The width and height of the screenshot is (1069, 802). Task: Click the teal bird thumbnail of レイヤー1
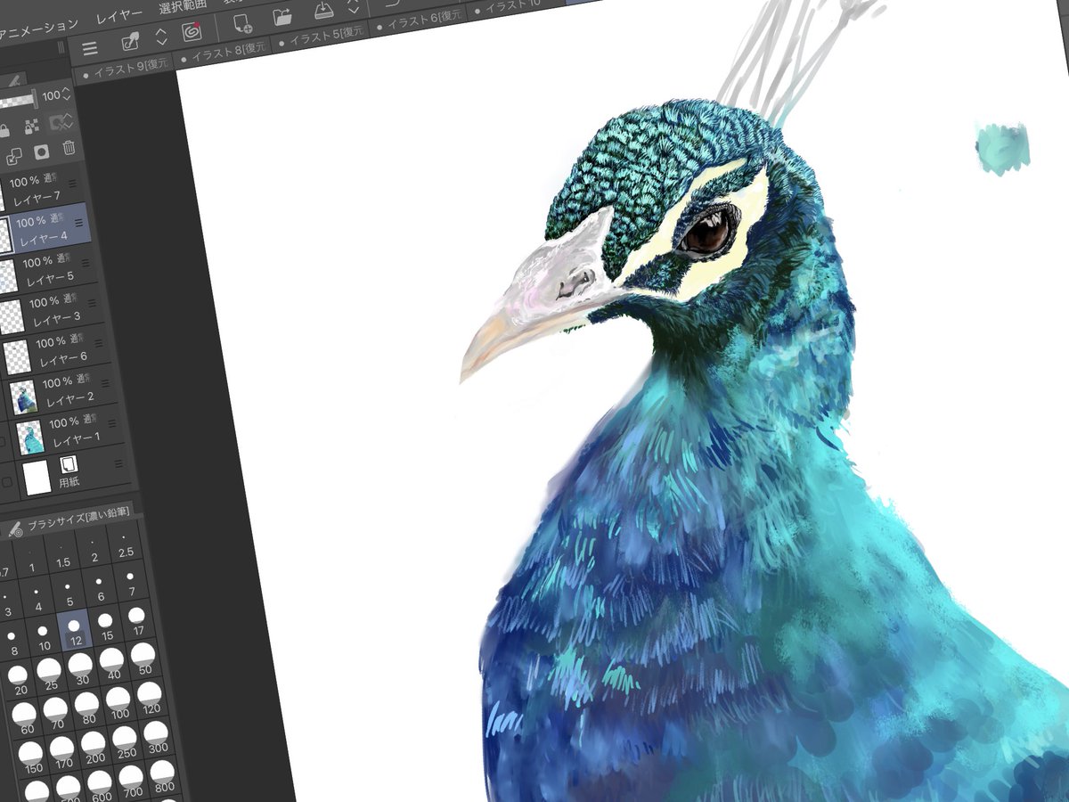tap(30, 437)
